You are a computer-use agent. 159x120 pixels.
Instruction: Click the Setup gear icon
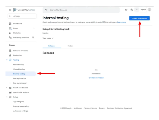click(10, 97)
